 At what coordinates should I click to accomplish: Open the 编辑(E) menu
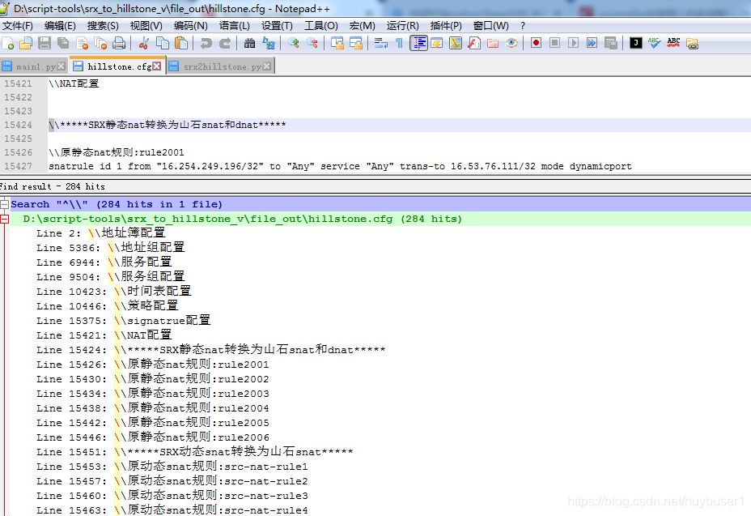60,26
